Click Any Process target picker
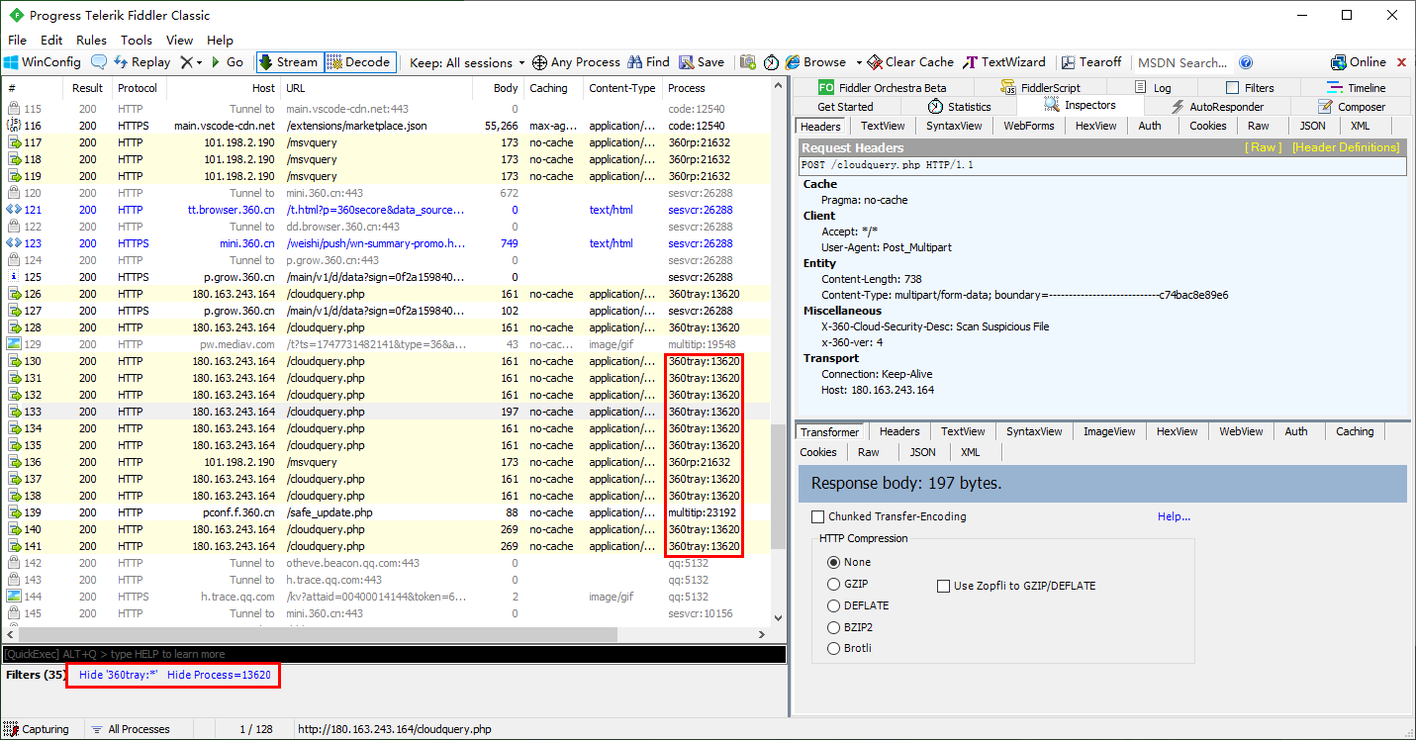This screenshot has width=1416, height=740. pyautogui.click(x=576, y=62)
